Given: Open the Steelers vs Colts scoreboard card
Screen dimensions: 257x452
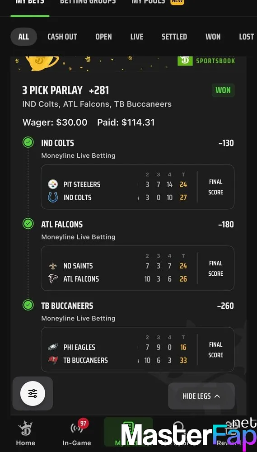Looking at the screenshot, I should coord(137,187).
